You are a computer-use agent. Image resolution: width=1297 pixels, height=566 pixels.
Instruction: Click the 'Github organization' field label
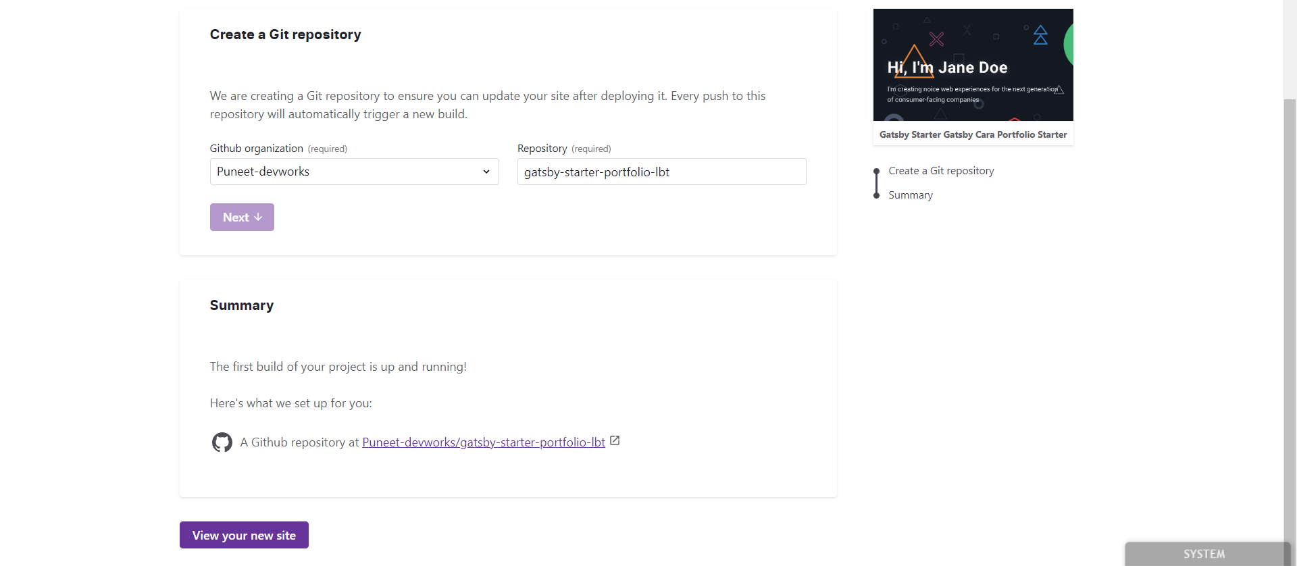[x=257, y=149]
